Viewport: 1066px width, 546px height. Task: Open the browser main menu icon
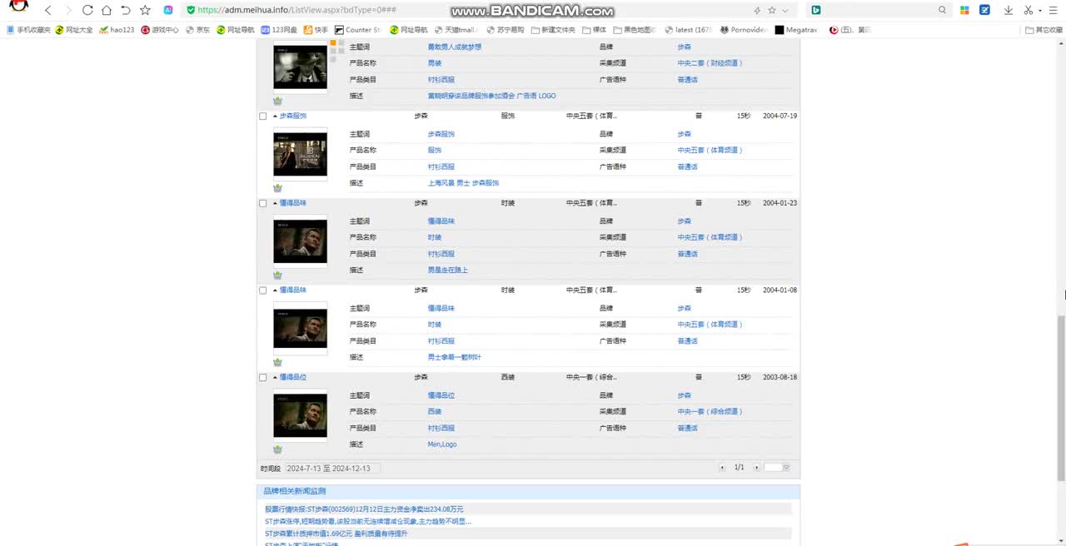[x=1054, y=10]
